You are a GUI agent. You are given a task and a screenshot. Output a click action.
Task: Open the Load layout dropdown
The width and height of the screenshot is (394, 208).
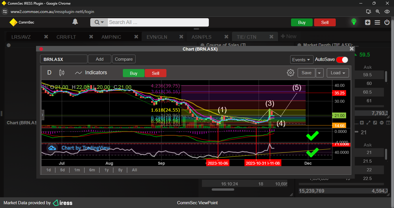click(338, 73)
